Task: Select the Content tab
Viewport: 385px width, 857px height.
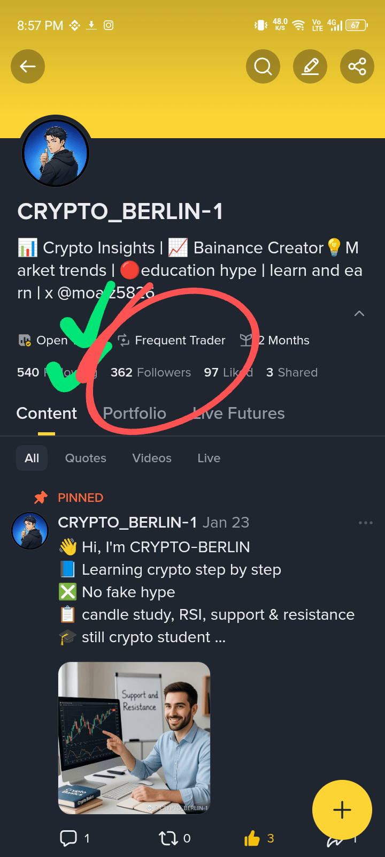Action: click(x=47, y=413)
